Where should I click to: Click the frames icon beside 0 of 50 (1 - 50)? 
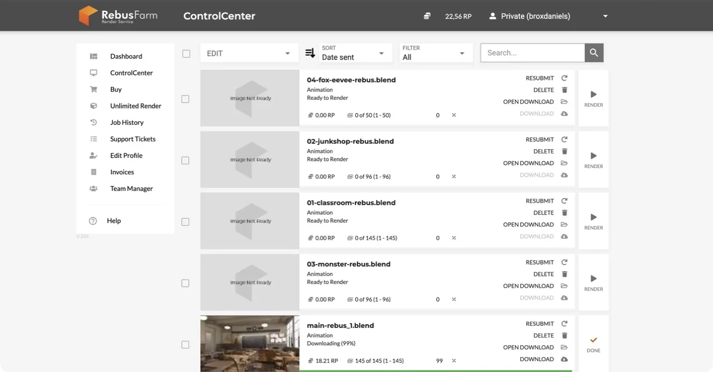(350, 115)
